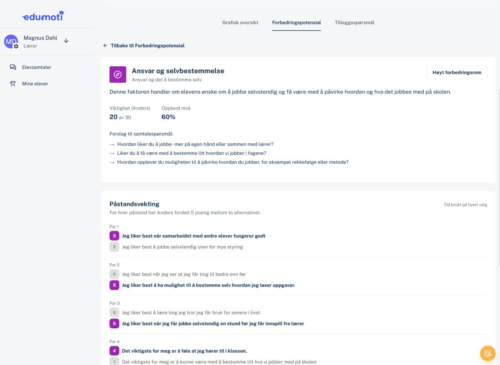Click score 3 badge in Par 1

point(114,236)
